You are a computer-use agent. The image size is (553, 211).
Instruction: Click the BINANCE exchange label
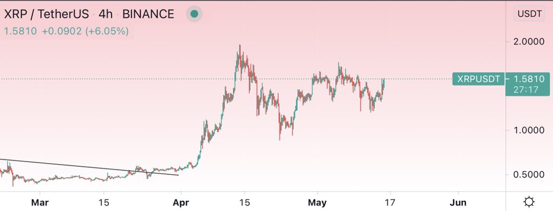coord(148,14)
